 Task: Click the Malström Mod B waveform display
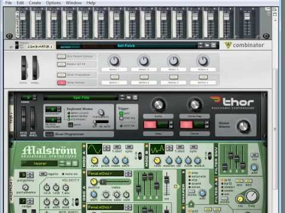pos(157,149)
